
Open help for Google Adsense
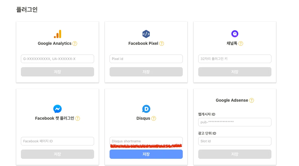[252, 100]
